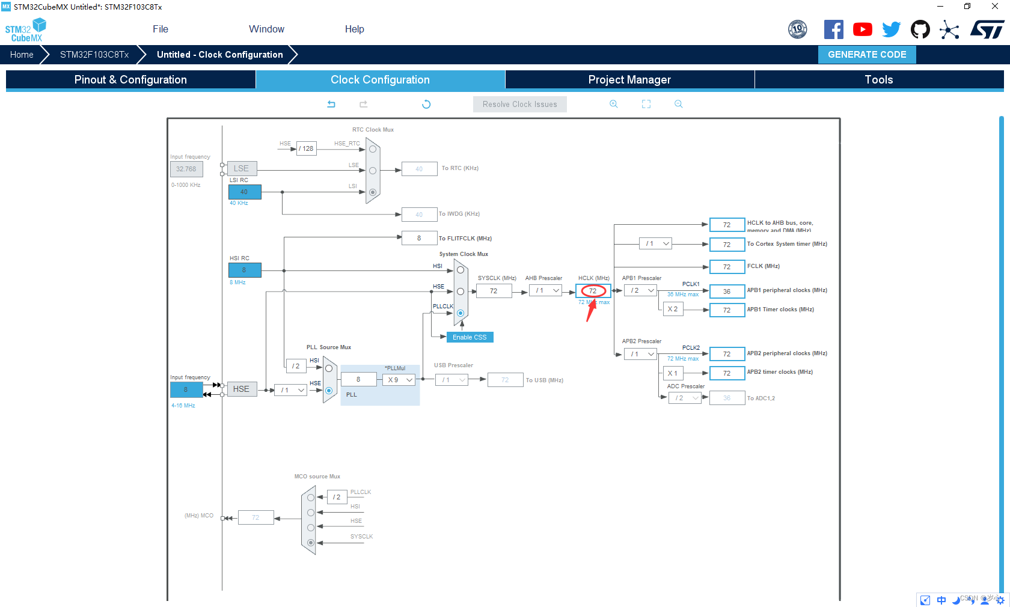The height and width of the screenshot is (607, 1010).
Task: Click the 10 years anniversary badge
Action: click(x=798, y=29)
